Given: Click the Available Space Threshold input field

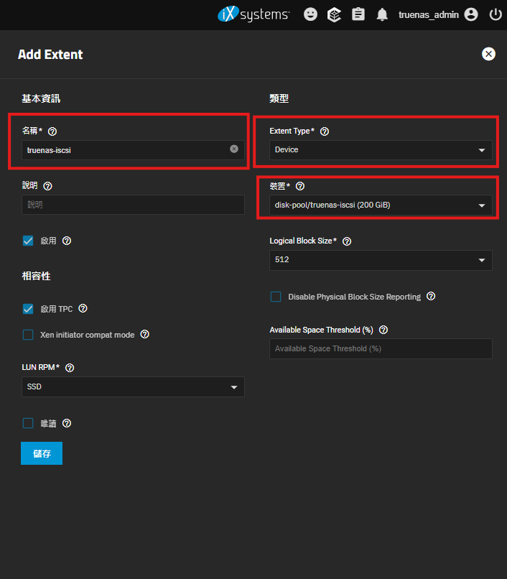Looking at the screenshot, I should (381, 348).
